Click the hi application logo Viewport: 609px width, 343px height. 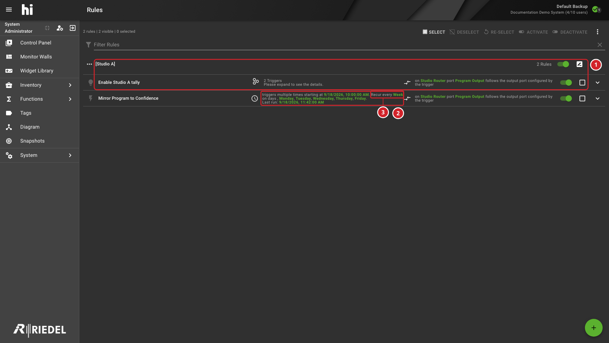tap(27, 10)
